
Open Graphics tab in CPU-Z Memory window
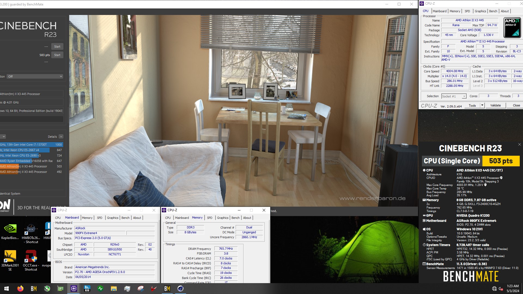(223, 218)
